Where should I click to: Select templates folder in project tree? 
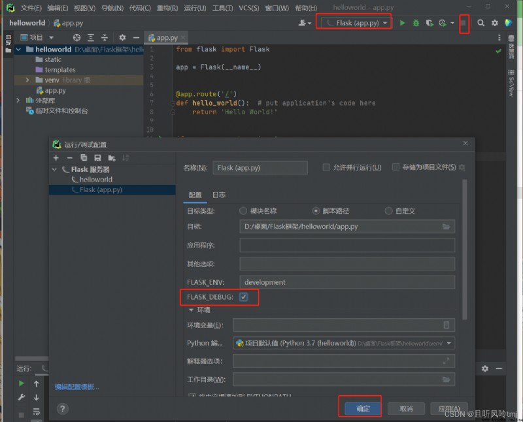(60, 70)
